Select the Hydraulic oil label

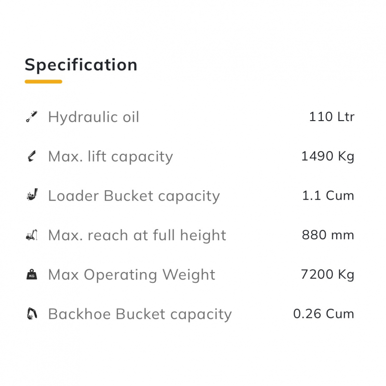click(94, 117)
